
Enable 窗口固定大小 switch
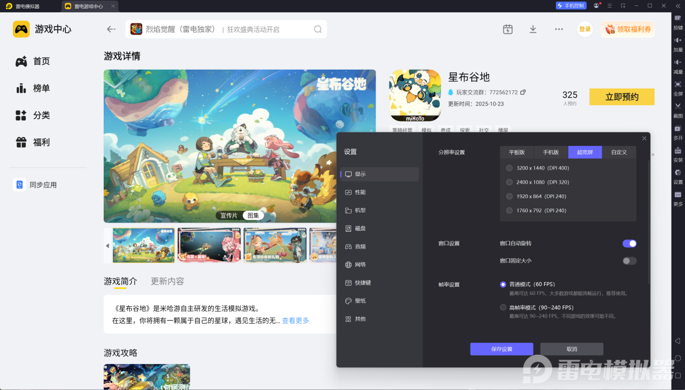(629, 261)
